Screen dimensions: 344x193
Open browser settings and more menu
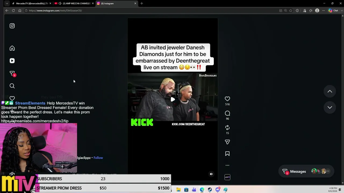point(323,10)
